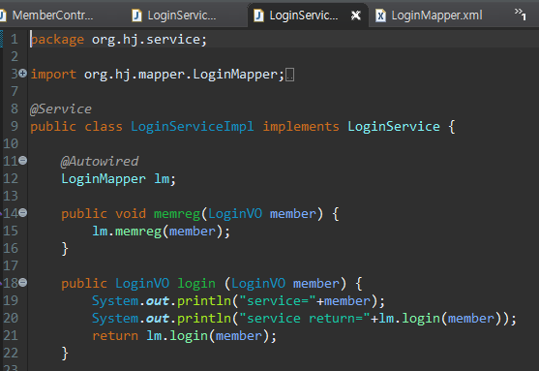Click line number 1 in the gutter
The image size is (539, 371).
15,40
